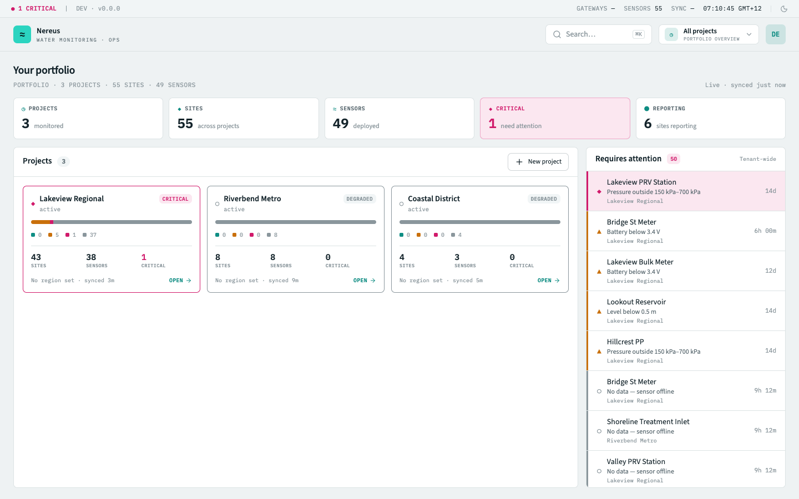Click the ⌘K shortcut hint in search
The height and width of the screenshot is (499, 799).
pyautogui.click(x=639, y=34)
